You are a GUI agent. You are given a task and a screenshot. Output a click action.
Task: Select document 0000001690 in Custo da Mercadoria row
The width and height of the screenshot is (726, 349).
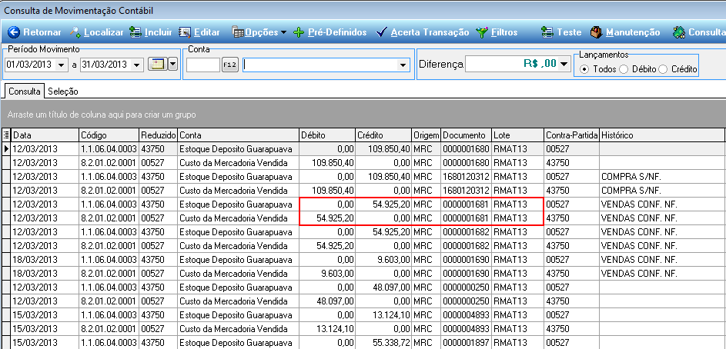466,273
